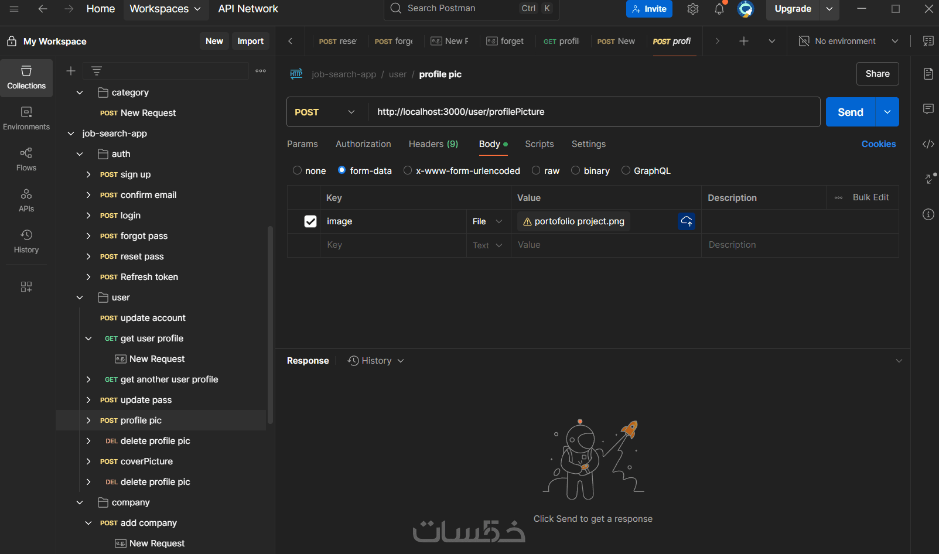
Task: Open the environment quick look icon
Action: (x=928, y=41)
